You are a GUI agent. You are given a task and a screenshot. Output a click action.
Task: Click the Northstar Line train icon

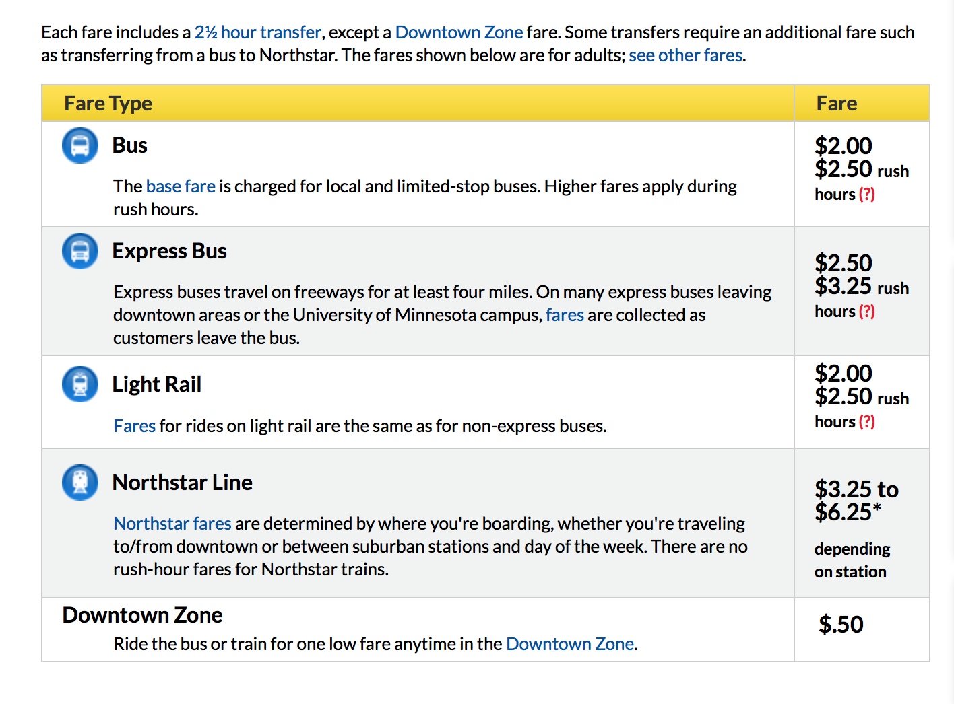[x=80, y=483]
